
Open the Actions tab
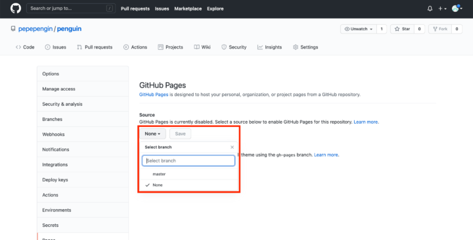coord(135,47)
